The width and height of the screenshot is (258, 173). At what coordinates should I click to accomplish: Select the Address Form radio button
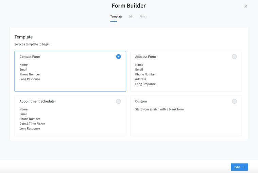(x=234, y=56)
